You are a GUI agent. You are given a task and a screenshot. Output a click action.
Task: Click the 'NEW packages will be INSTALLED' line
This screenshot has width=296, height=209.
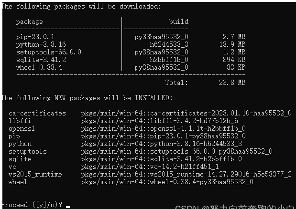click(87, 98)
